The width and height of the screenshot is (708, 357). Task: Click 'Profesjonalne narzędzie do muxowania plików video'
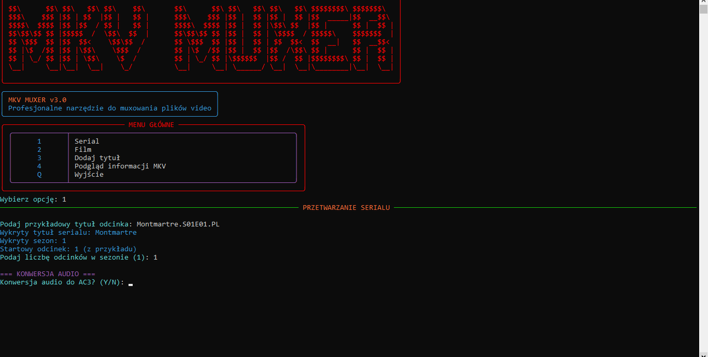click(110, 108)
